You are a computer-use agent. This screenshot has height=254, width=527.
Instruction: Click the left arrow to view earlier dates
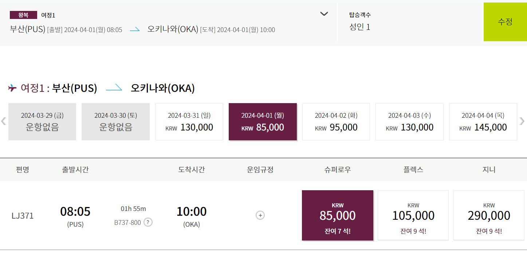[x=3, y=121]
